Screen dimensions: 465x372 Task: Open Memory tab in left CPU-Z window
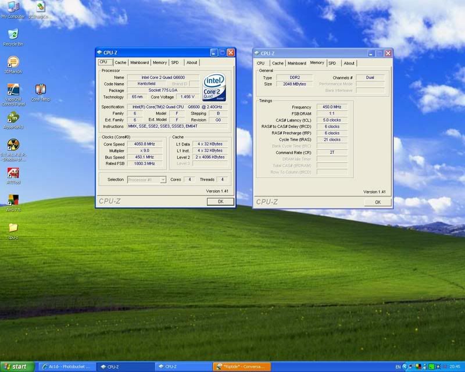(159, 63)
